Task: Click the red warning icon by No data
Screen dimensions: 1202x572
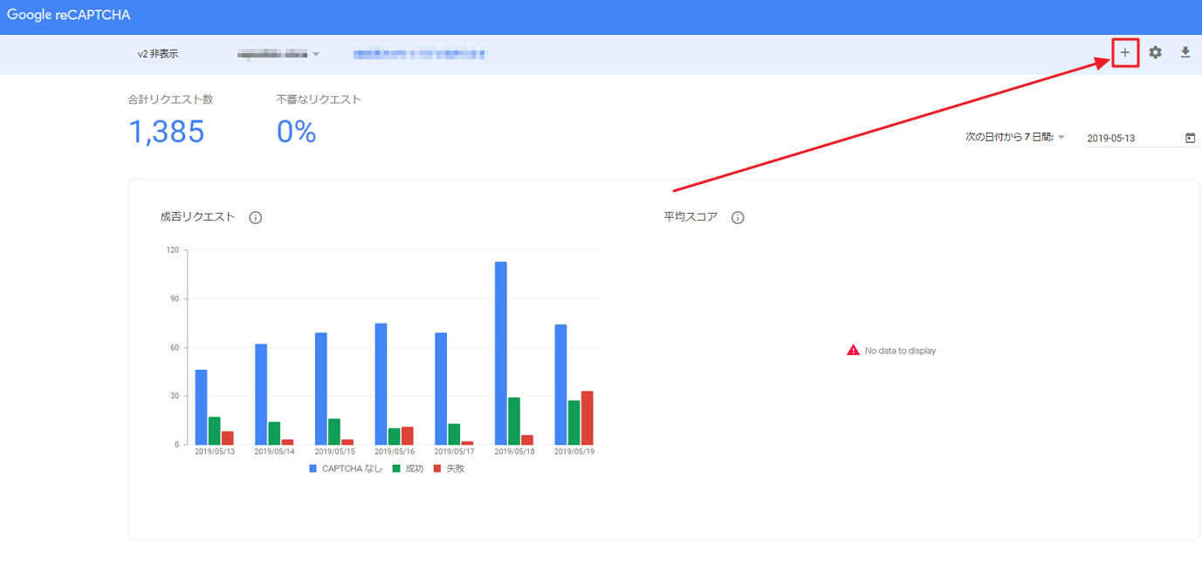Action: 853,351
